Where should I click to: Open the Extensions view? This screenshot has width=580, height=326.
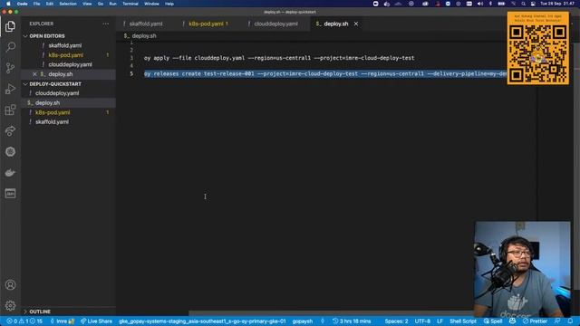tap(10, 110)
